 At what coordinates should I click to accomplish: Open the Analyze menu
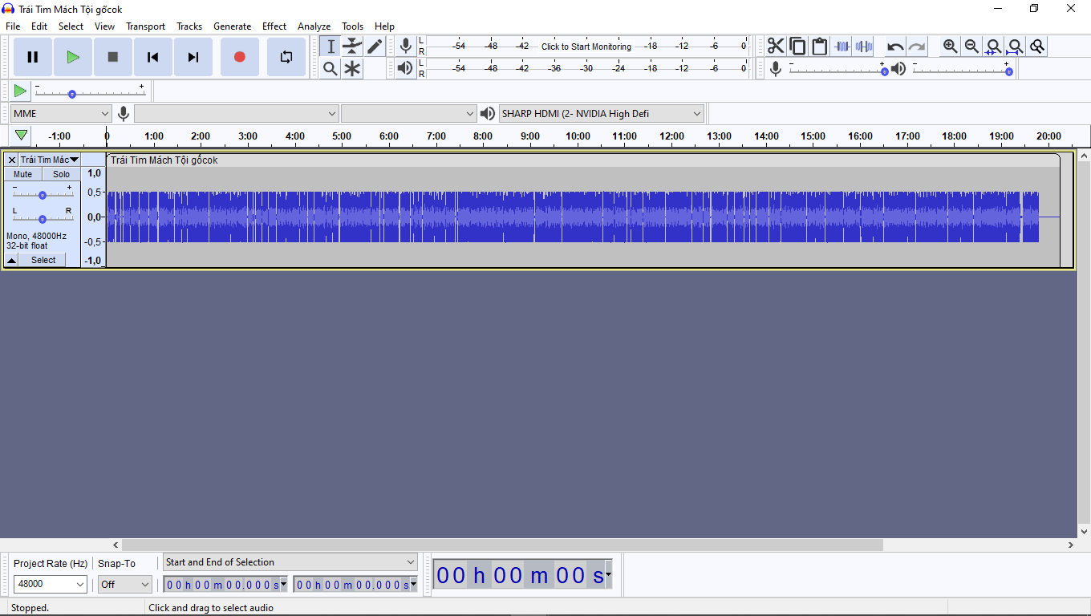click(314, 26)
